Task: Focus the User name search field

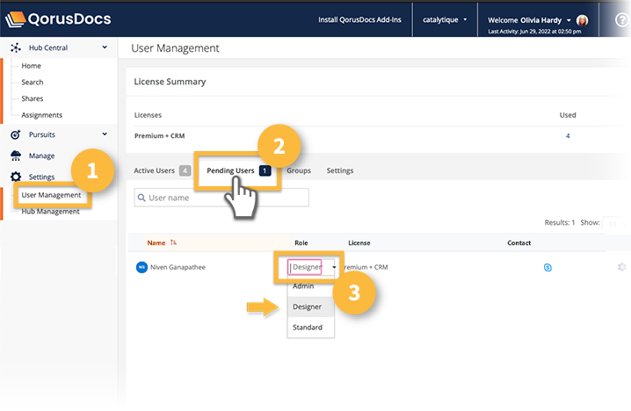Action: [221, 198]
